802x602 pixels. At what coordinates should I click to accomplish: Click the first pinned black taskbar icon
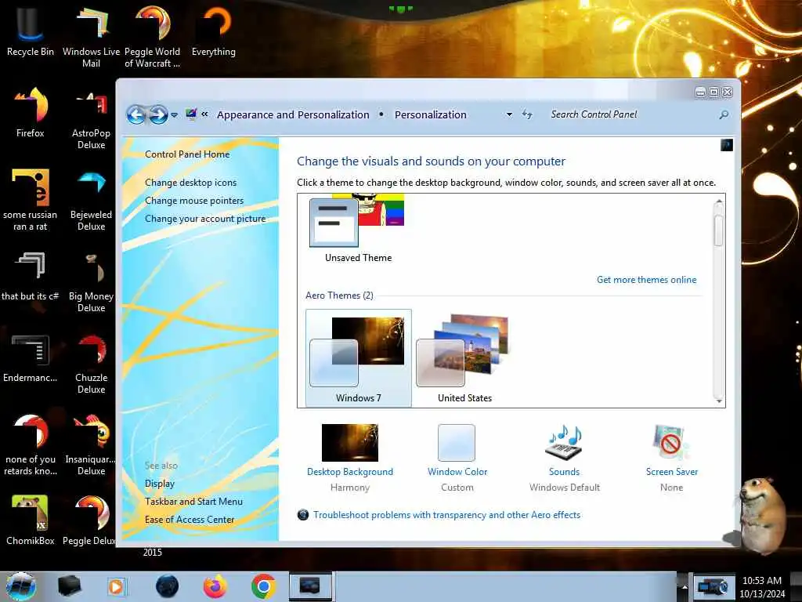point(69,586)
